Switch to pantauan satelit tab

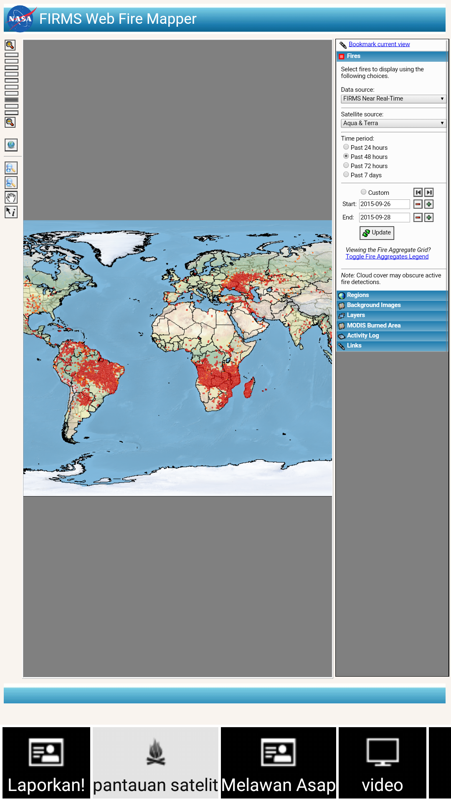tap(155, 763)
